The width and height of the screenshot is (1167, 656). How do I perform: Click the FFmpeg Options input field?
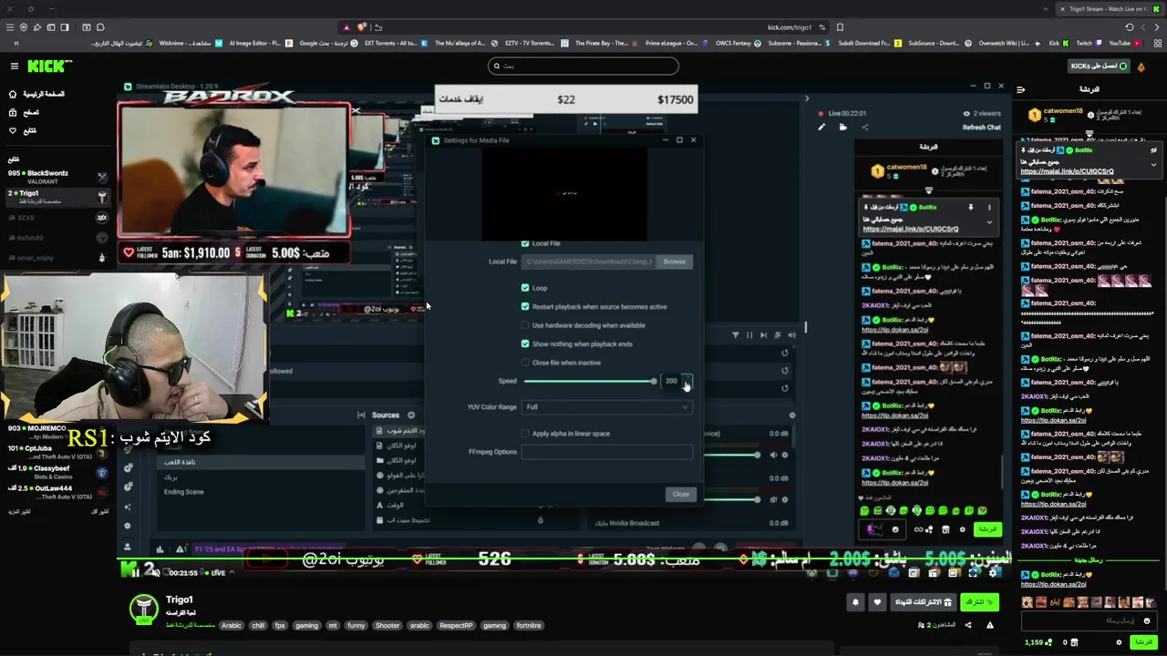(x=606, y=452)
